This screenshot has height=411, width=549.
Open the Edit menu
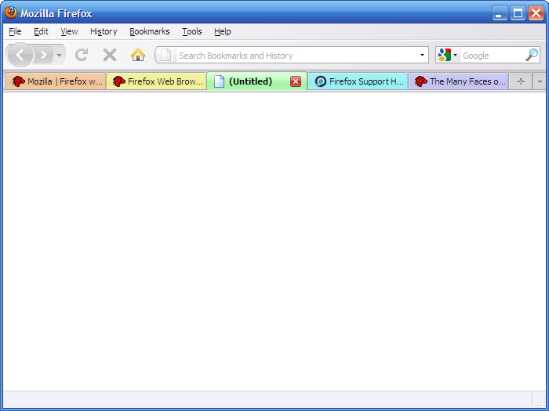coord(41,31)
